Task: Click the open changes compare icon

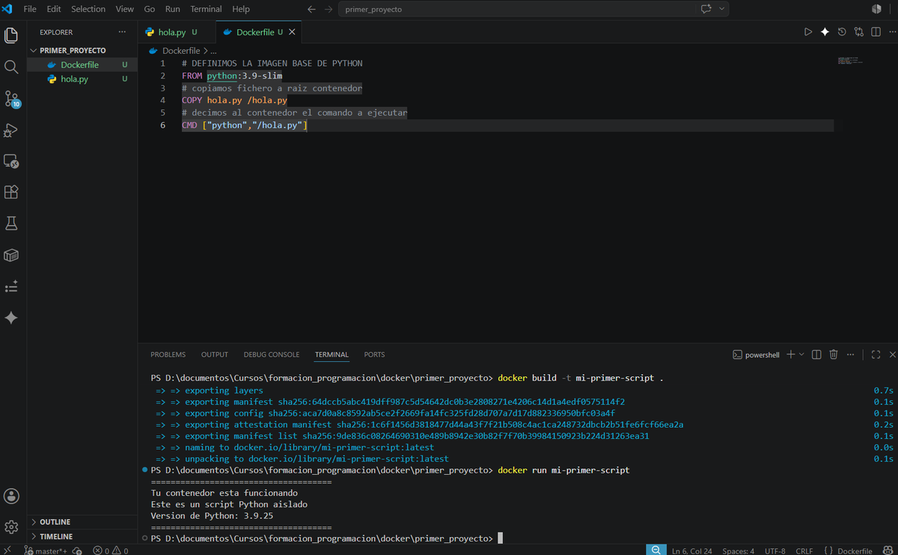Action: tap(858, 32)
